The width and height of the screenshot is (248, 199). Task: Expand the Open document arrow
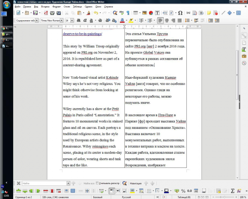31,13
